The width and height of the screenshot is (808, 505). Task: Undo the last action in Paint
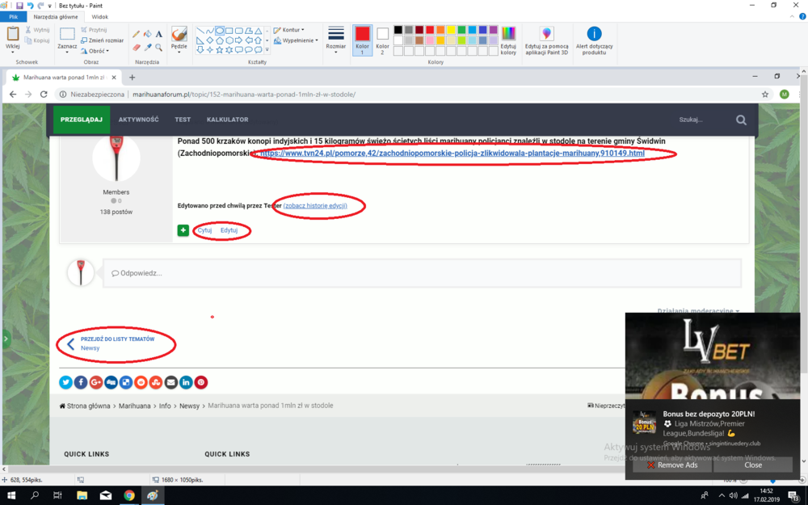tap(30, 5)
